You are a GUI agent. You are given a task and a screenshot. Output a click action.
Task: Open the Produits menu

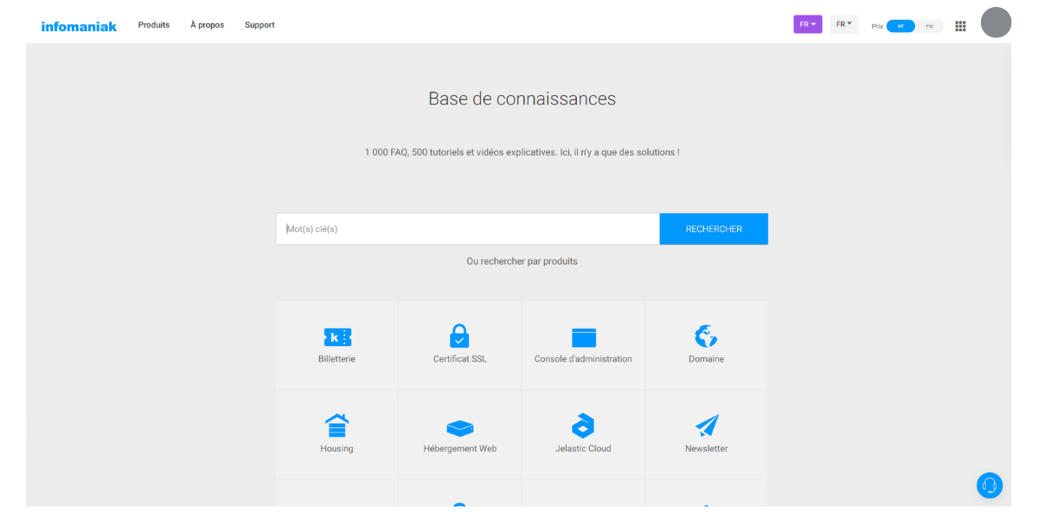click(154, 25)
